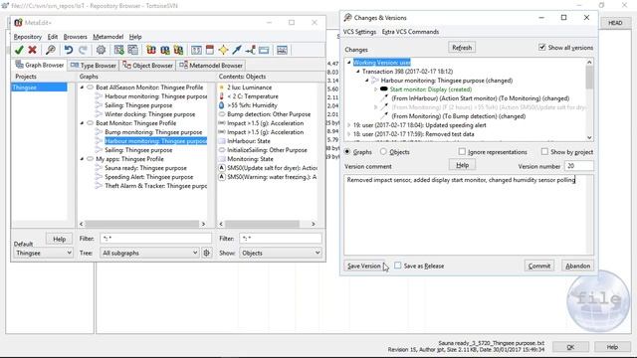Expand version 19 Updated speeding alert
The height and width of the screenshot is (358, 637).
tap(348, 125)
